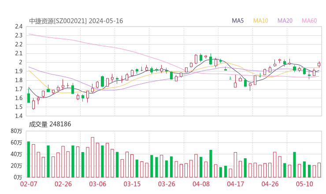Click the 40万 volume axis label
The image size is (326, 194).
click(16, 154)
